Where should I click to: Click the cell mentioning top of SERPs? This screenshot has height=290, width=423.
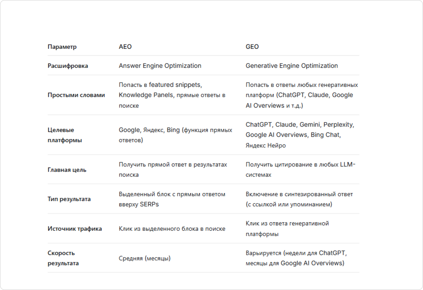click(x=172, y=199)
